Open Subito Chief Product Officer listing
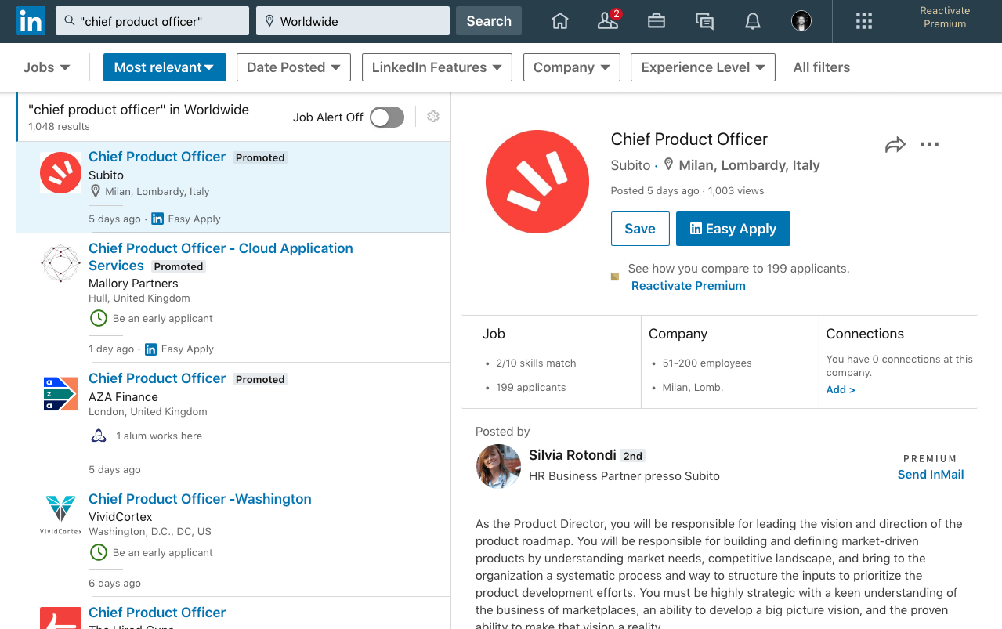This screenshot has width=1002, height=629. (157, 157)
